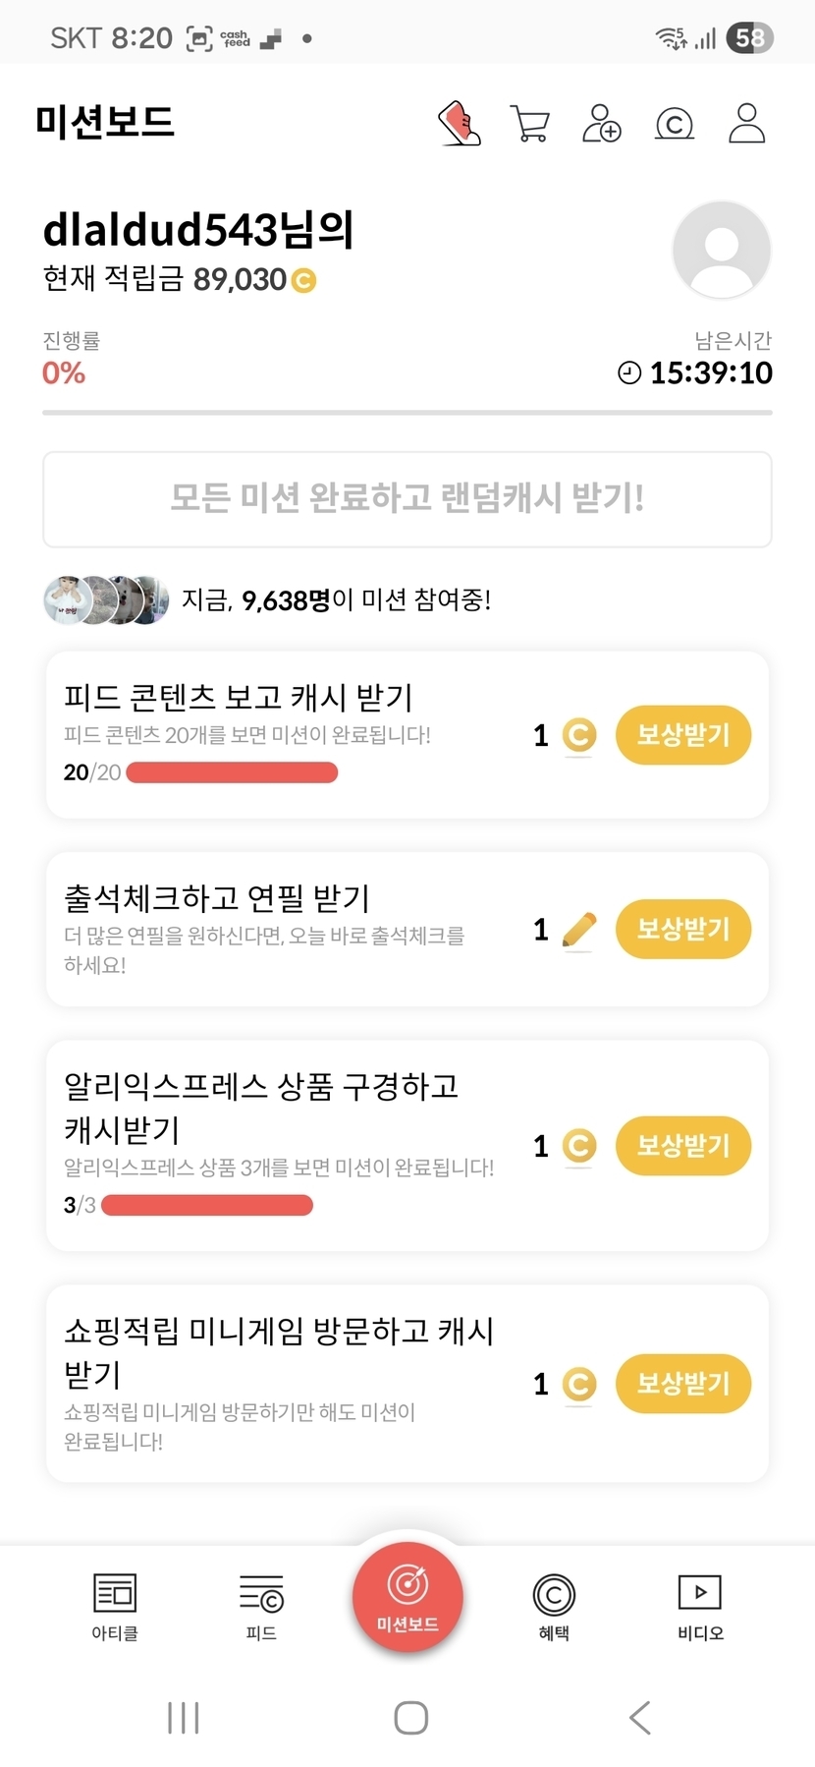Claim reward for shopping minigame mission

tap(682, 1384)
